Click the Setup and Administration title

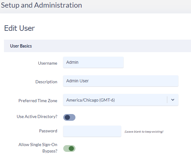[41, 5]
